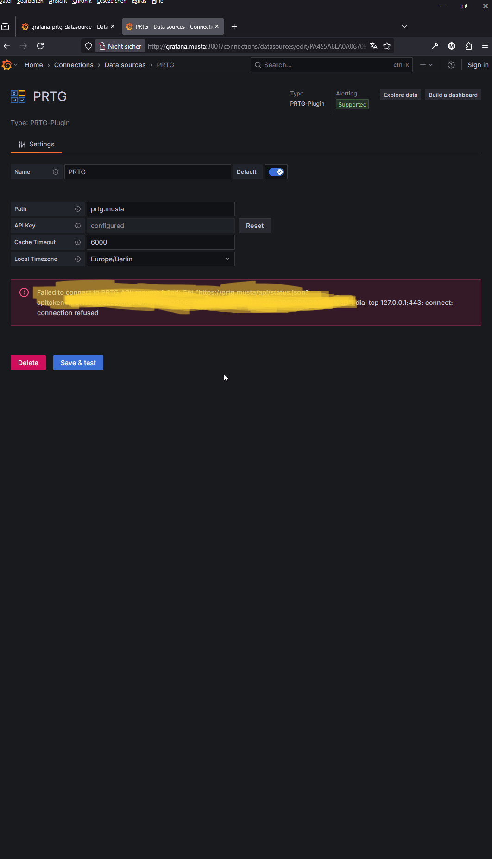The width and height of the screenshot is (492, 859).
Task: Bookmark page with star icon
Action: (387, 46)
